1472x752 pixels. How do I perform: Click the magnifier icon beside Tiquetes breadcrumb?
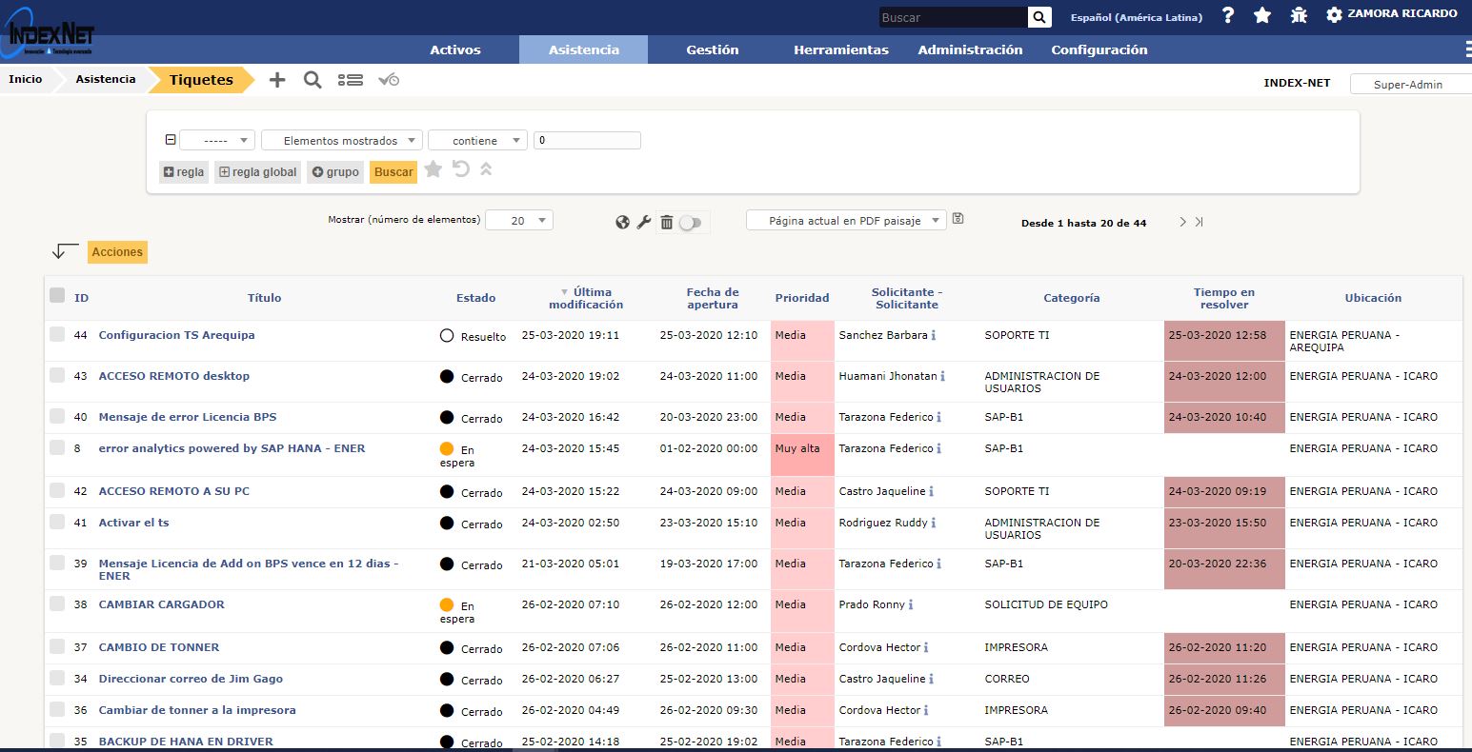pos(313,80)
